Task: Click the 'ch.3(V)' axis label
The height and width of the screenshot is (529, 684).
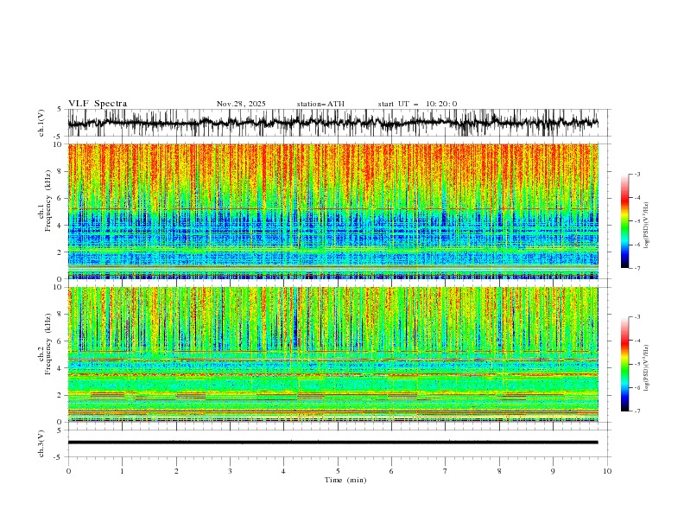Action: (x=41, y=443)
